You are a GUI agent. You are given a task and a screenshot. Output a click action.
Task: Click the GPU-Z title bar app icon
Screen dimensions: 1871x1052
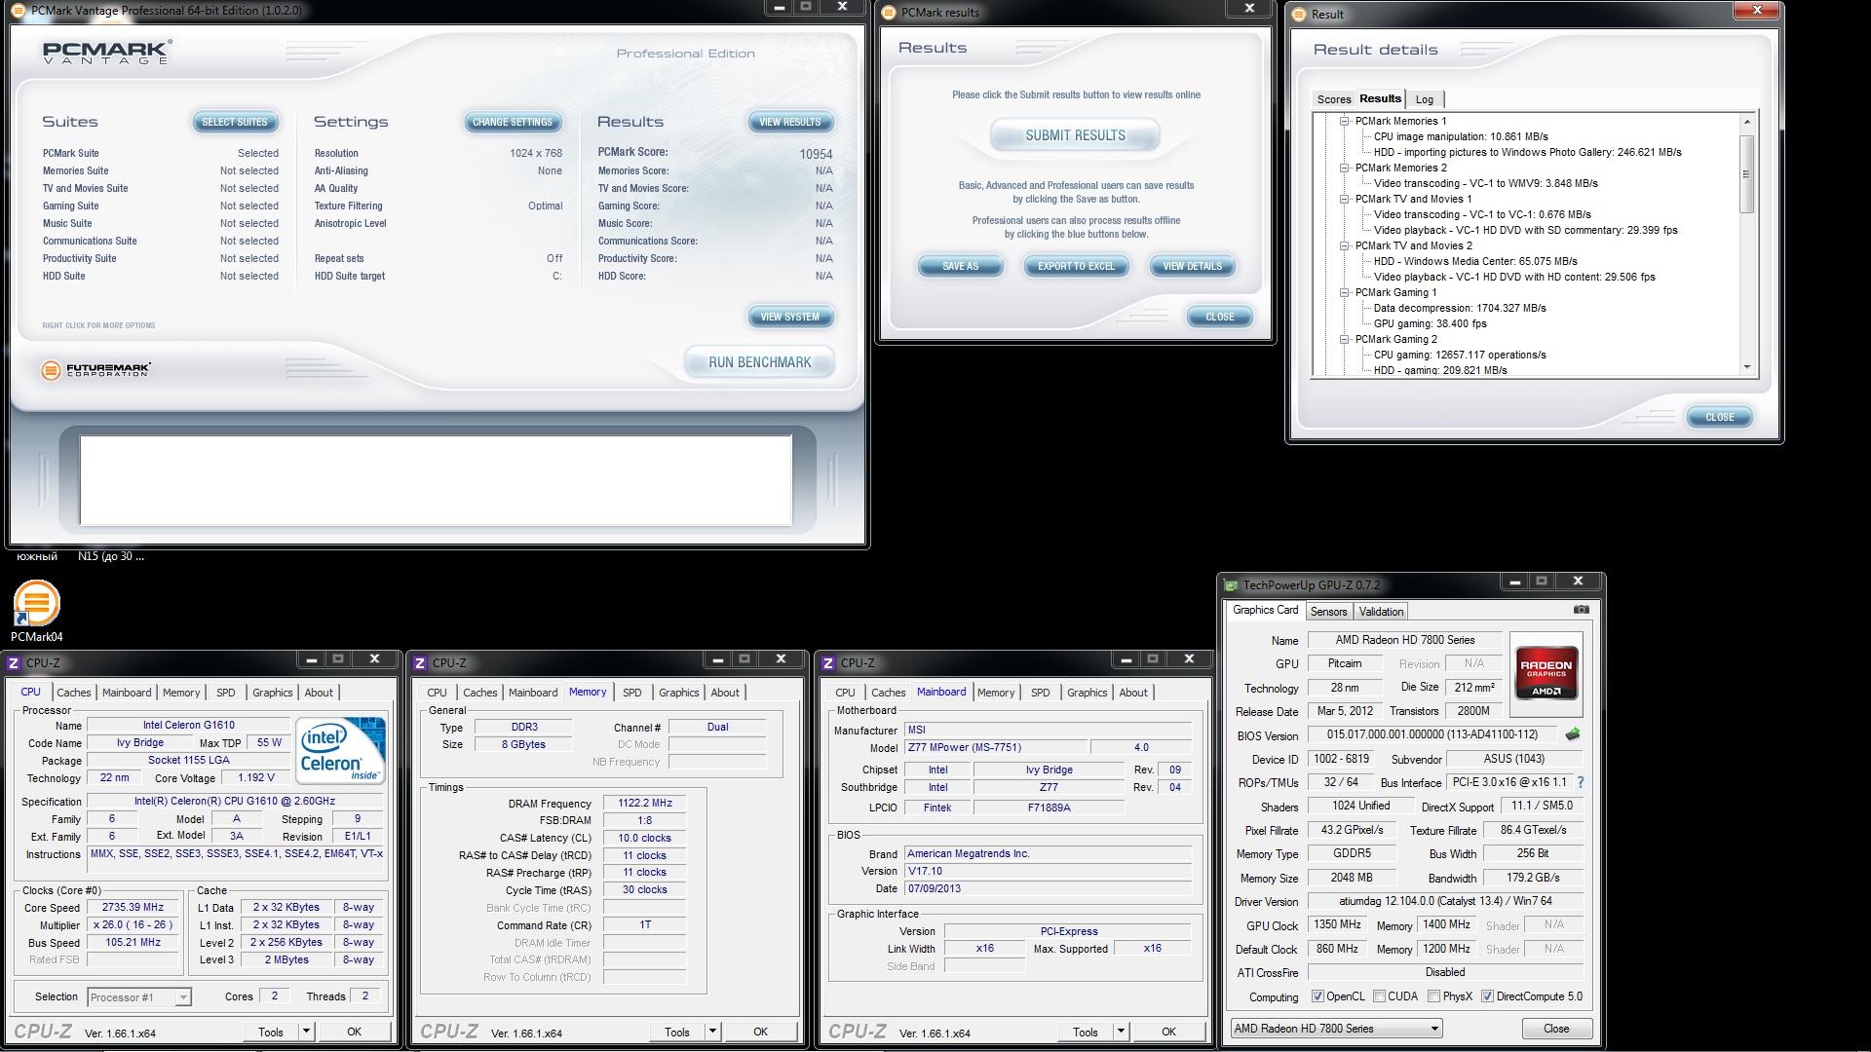(1231, 585)
